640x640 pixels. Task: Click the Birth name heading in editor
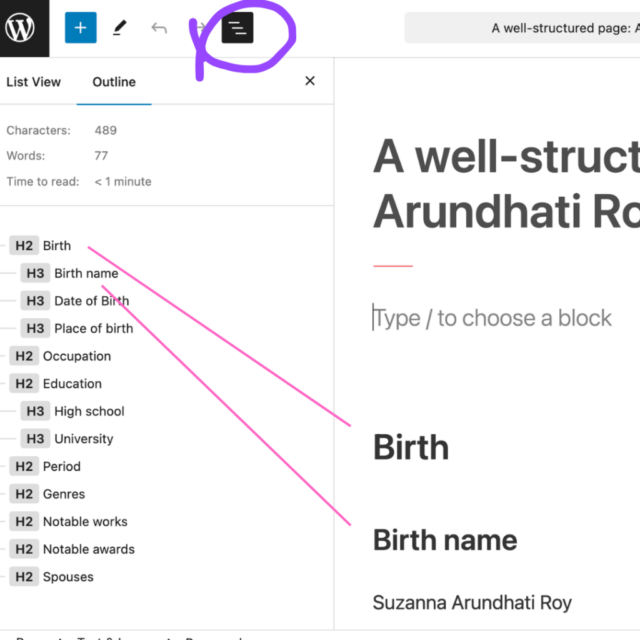[x=445, y=540]
